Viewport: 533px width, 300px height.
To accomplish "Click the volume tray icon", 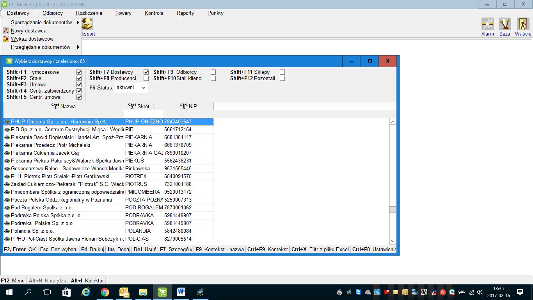I will coord(480,292).
